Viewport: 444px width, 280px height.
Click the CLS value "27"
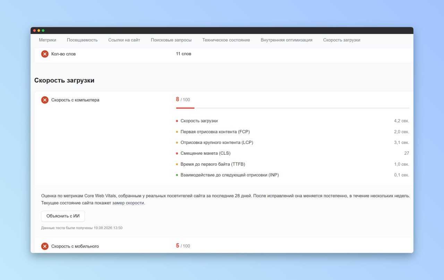click(407, 153)
